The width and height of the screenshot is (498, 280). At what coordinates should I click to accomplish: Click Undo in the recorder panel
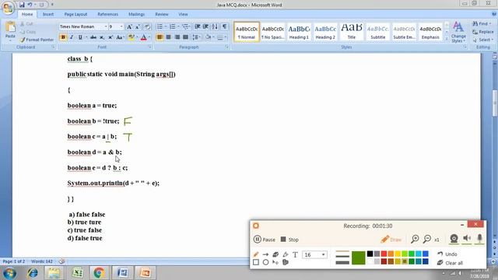(447, 254)
